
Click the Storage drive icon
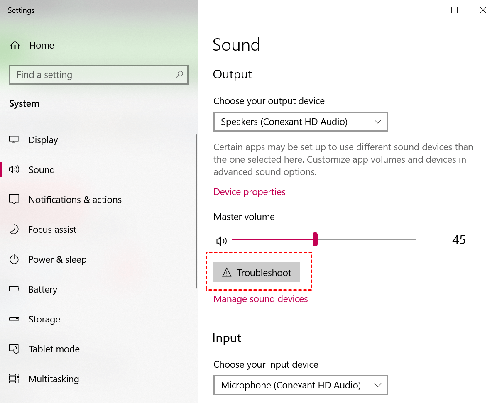(x=14, y=319)
